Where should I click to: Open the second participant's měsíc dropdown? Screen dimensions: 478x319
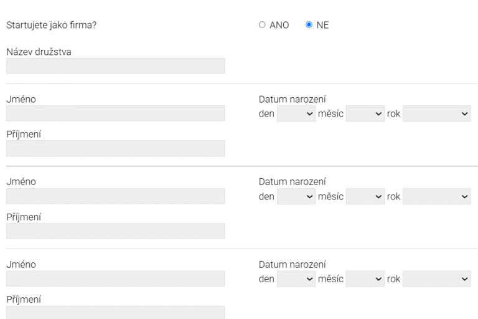tap(365, 196)
